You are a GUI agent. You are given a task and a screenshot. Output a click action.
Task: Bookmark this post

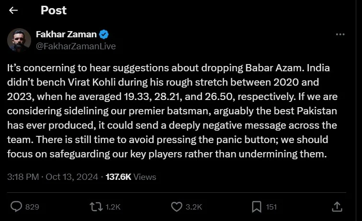pos(256,206)
